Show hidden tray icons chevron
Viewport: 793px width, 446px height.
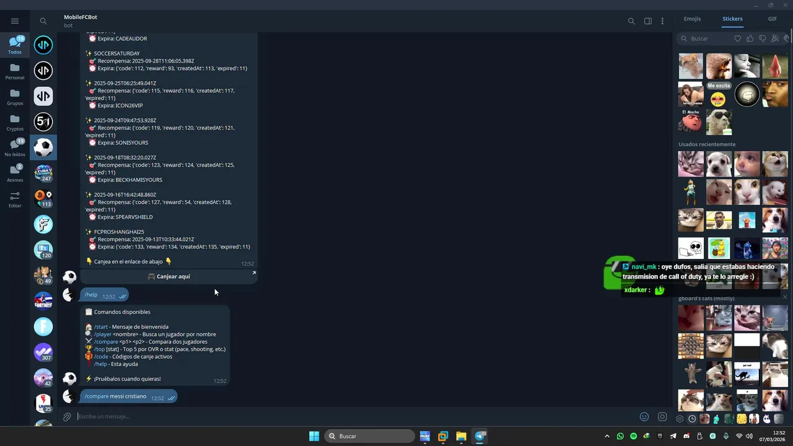[607, 436]
